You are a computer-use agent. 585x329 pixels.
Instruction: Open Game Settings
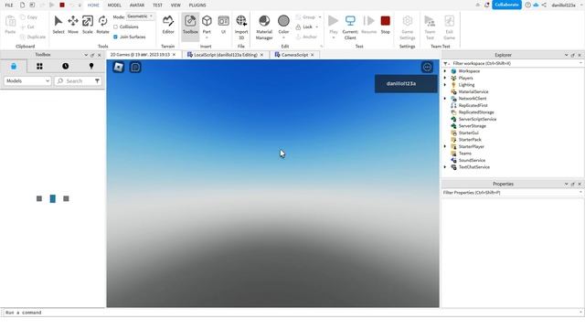click(407, 27)
